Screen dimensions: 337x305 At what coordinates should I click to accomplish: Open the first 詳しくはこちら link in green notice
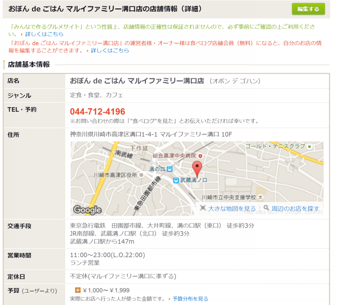point(44,34)
